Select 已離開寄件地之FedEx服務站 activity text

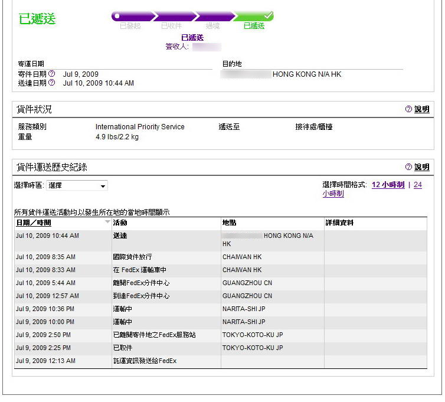click(155, 335)
